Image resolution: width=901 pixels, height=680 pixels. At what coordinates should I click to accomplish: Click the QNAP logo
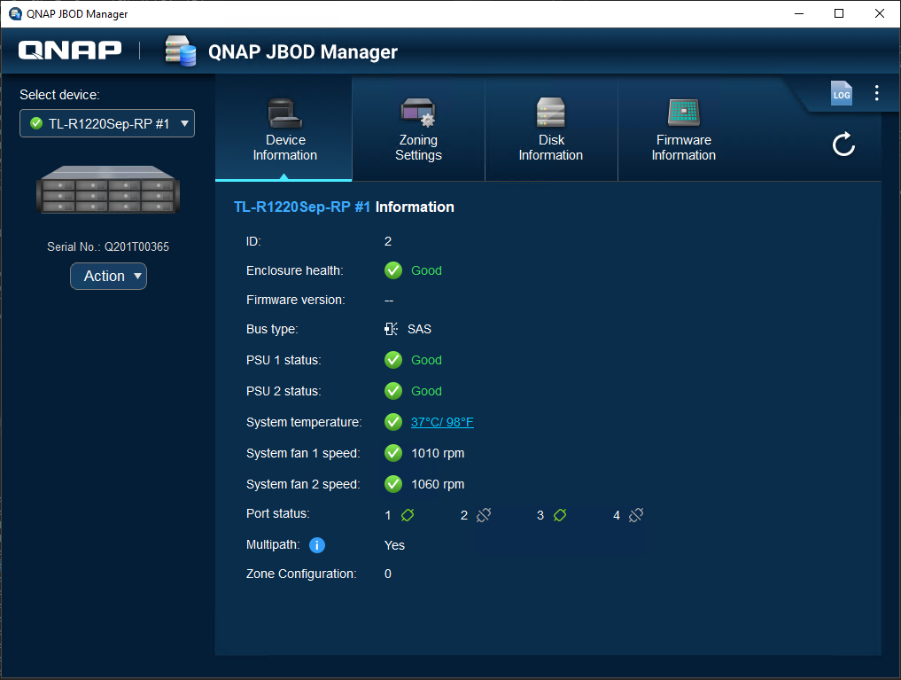click(70, 51)
